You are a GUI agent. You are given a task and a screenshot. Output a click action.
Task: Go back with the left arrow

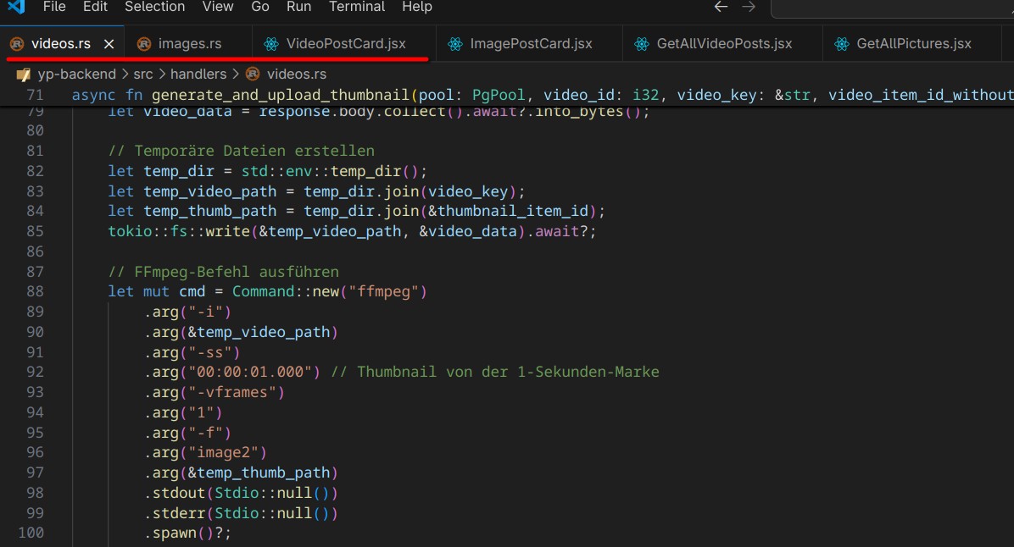pyautogui.click(x=721, y=7)
